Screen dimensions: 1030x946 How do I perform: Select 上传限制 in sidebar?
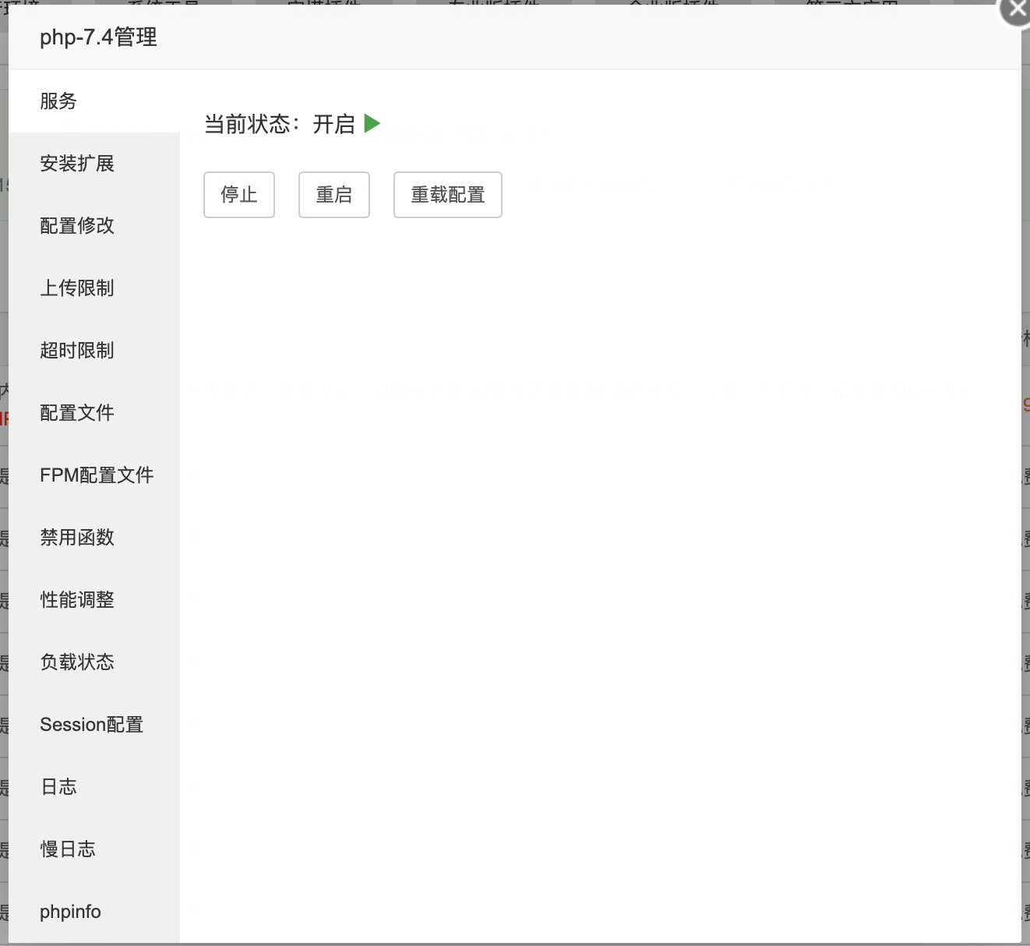point(94,288)
